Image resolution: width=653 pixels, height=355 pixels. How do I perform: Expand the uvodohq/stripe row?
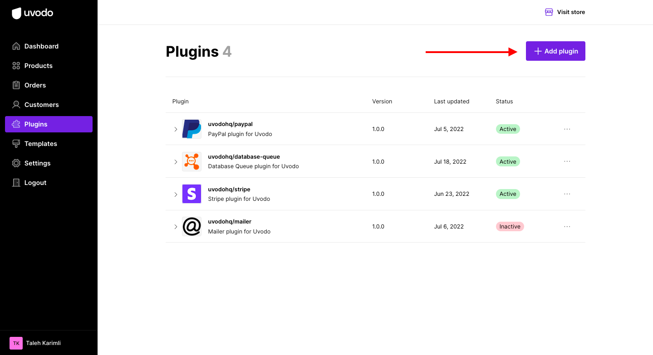176,195
